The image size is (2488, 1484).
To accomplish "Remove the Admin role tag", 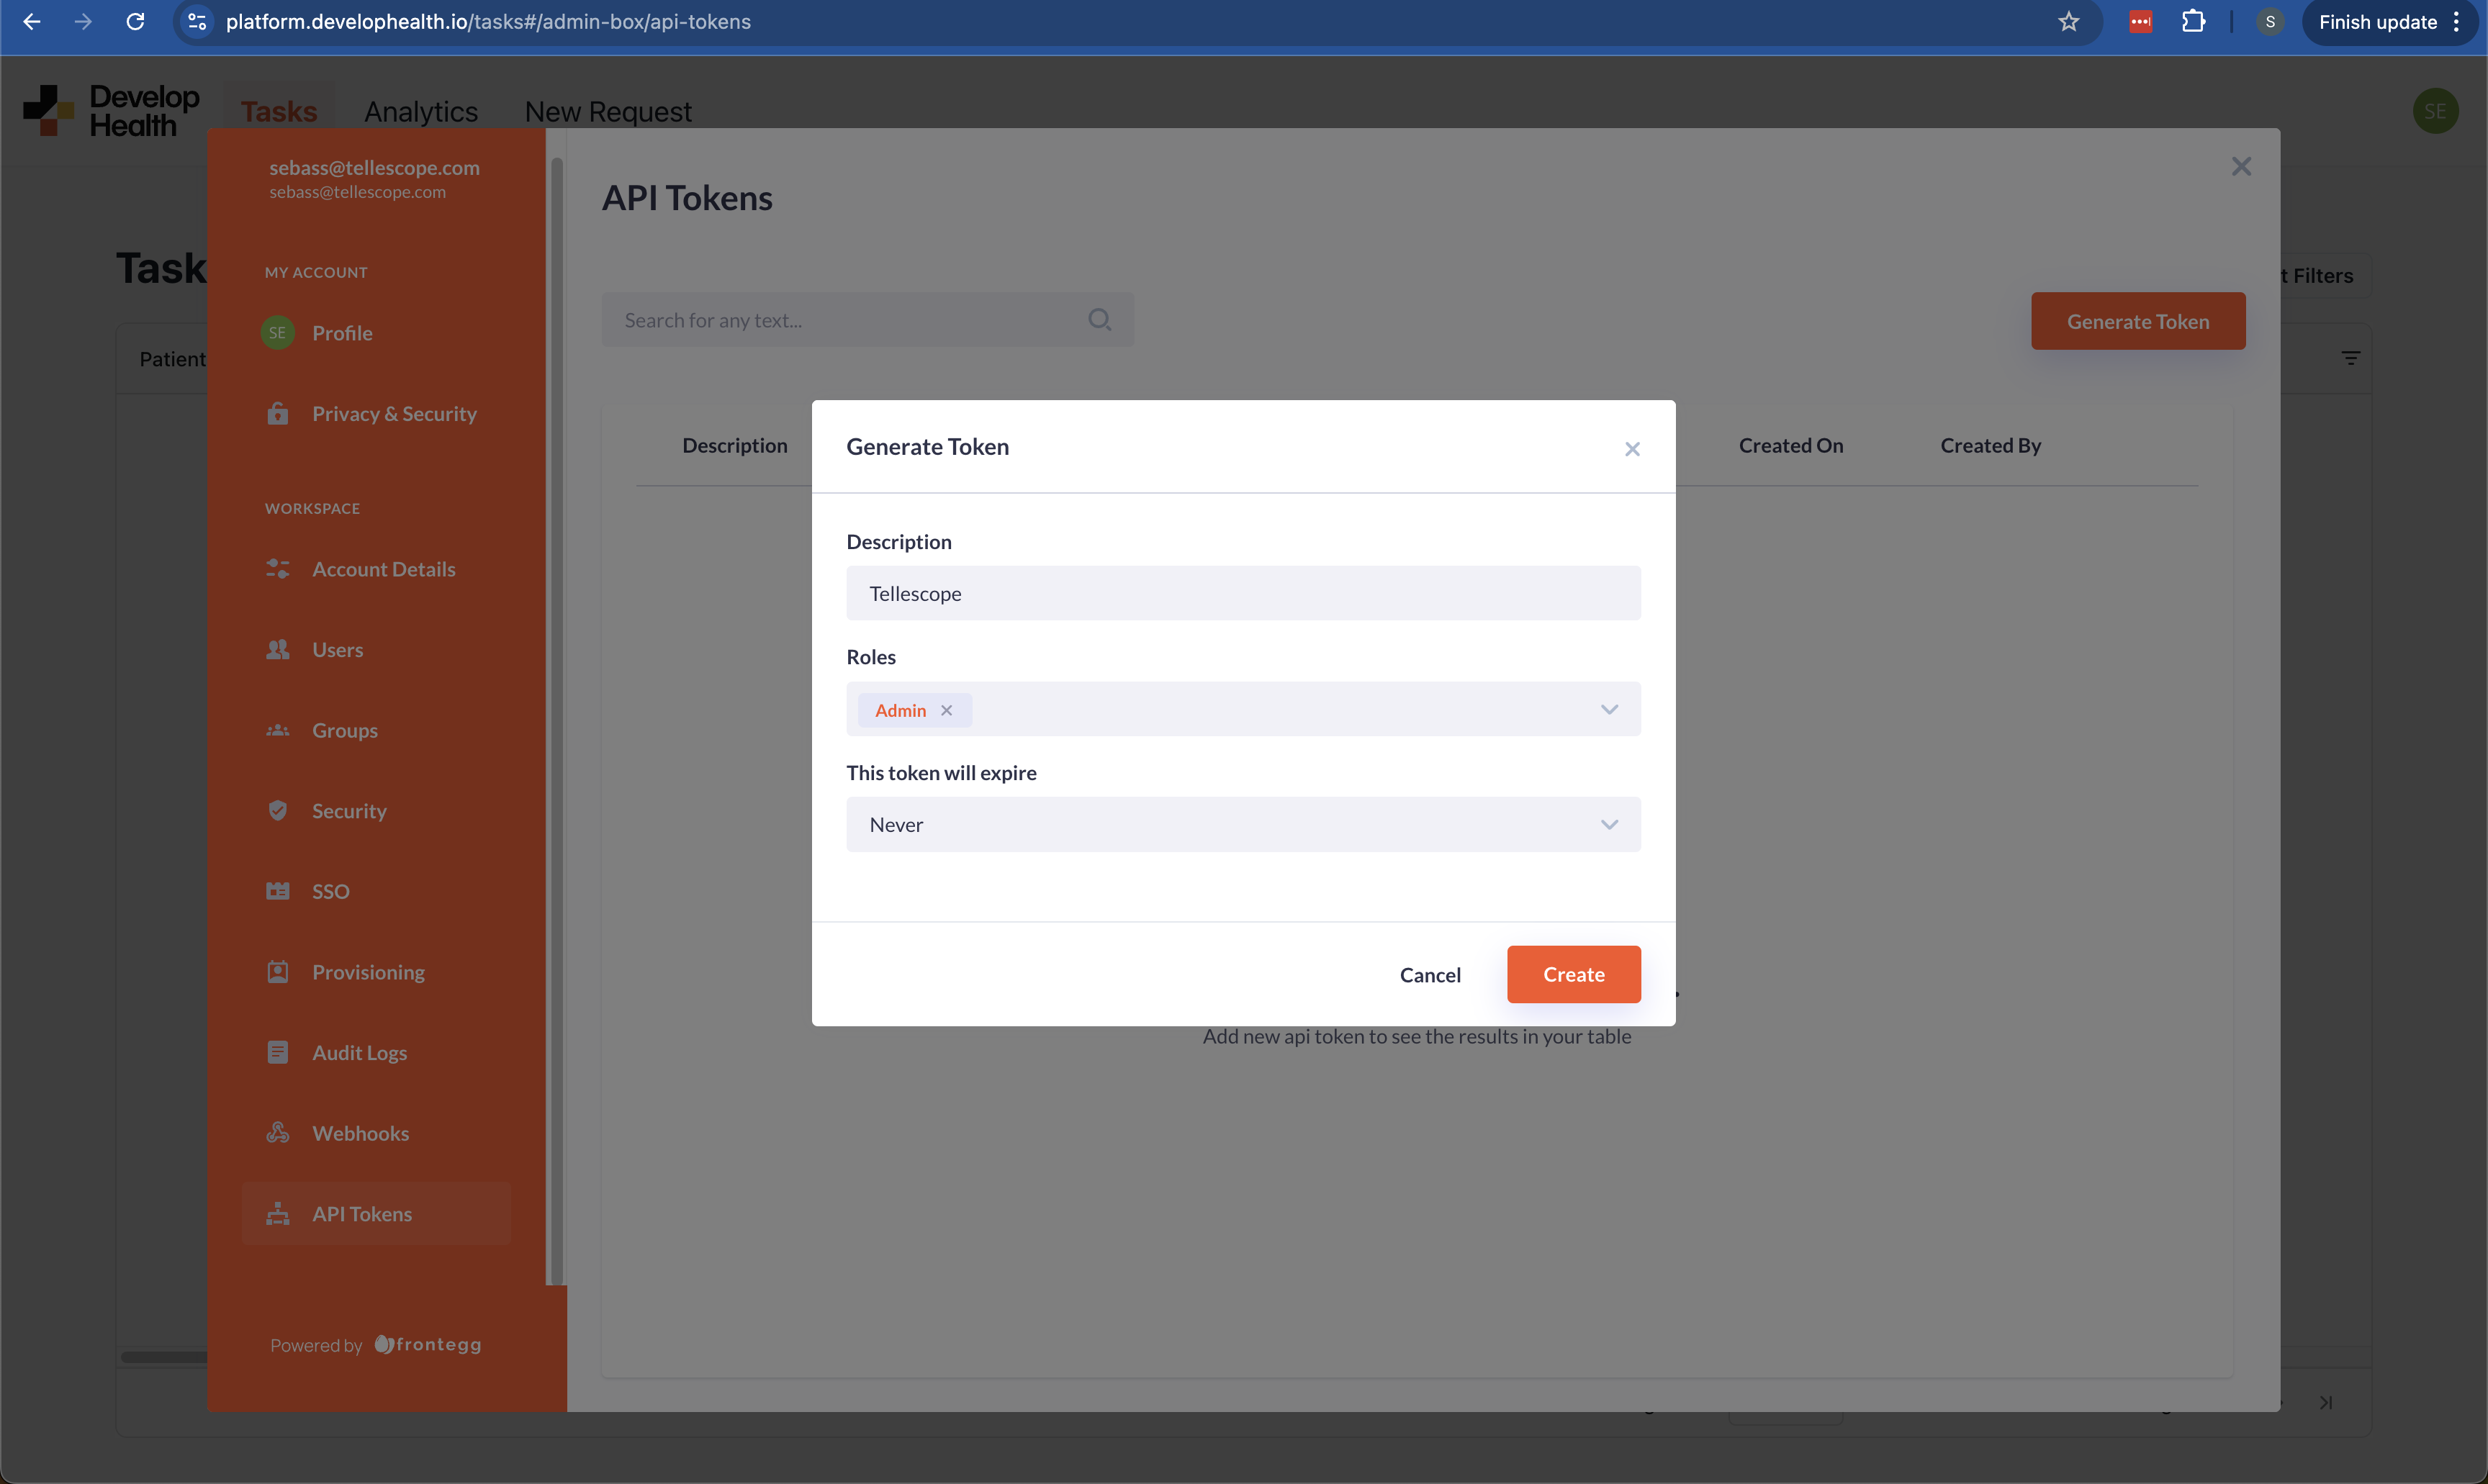I will (x=946, y=710).
